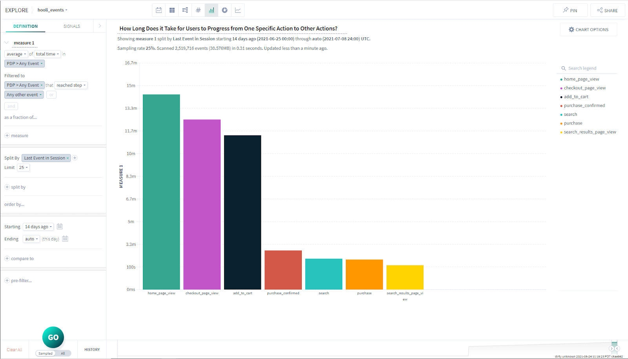Choose the number (#) view icon
Image resolution: width=628 pixels, height=359 pixels.
[198, 10]
